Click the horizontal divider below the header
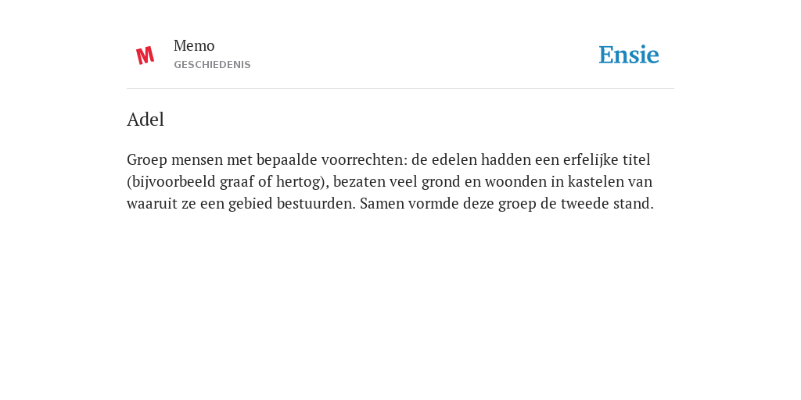 (400, 89)
